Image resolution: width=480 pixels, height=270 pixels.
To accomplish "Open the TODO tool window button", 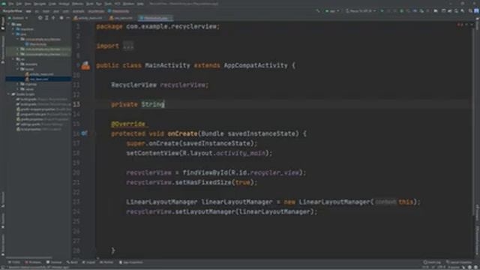I will coord(14,262).
